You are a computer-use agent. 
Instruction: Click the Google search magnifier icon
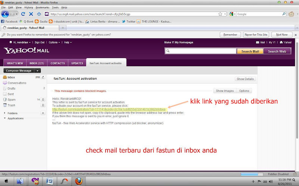click(284, 14)
